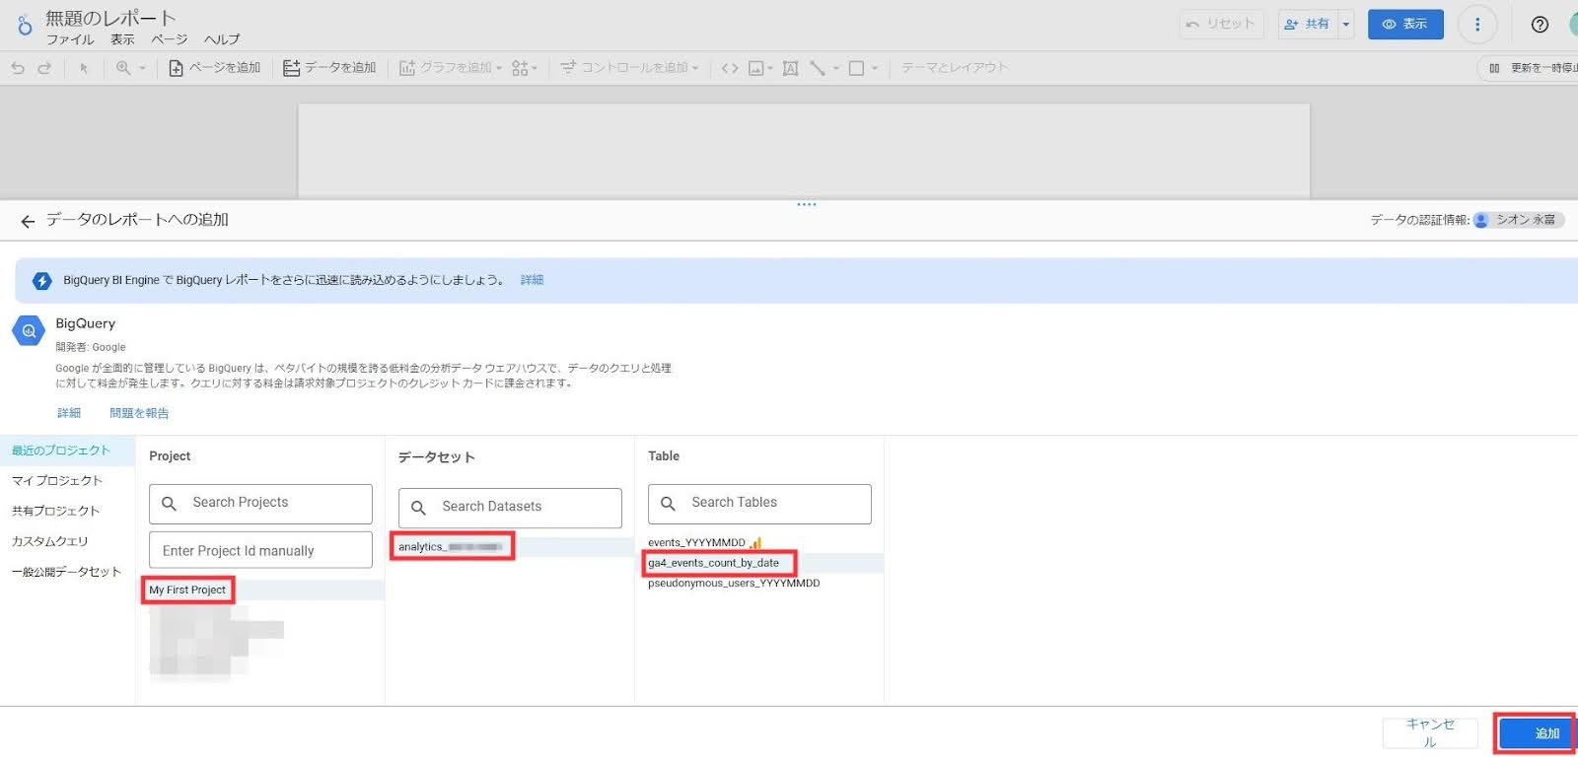Click the rectangle shape icon
This screenshot has width=1578, height=763.
click(x=856, y=68)
